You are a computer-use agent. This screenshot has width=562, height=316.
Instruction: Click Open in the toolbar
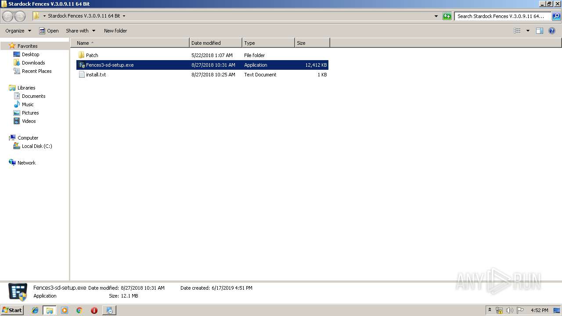[x=49, y=31]
